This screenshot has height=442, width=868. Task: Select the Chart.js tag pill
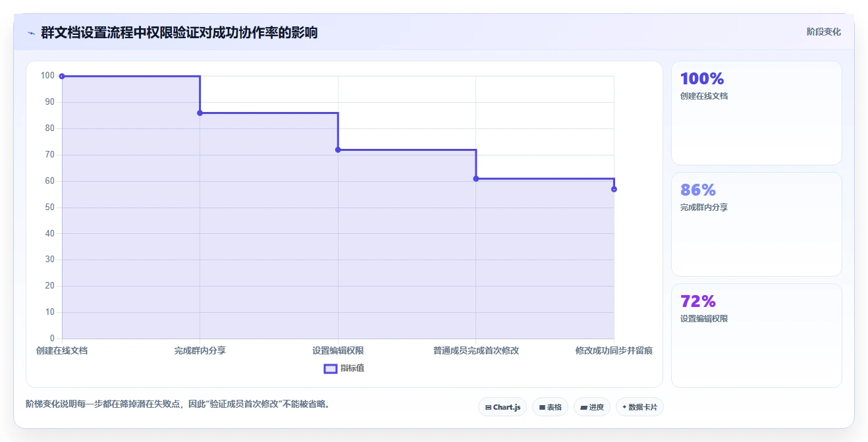(x=502, y=407)
